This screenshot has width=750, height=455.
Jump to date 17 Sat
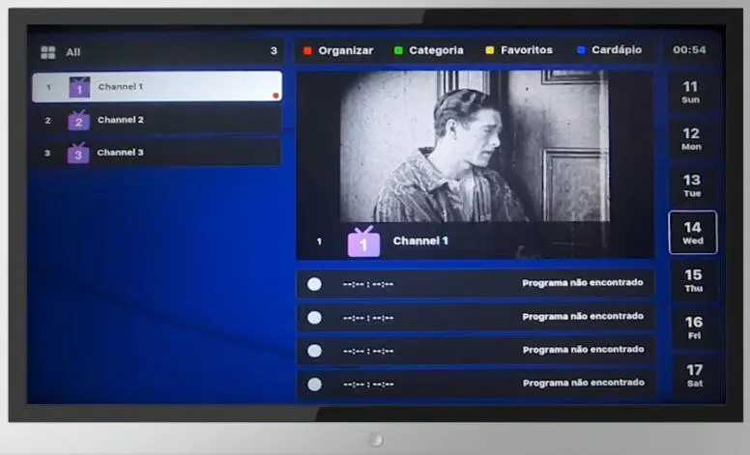pyautogui.click(x=693, y=375)
